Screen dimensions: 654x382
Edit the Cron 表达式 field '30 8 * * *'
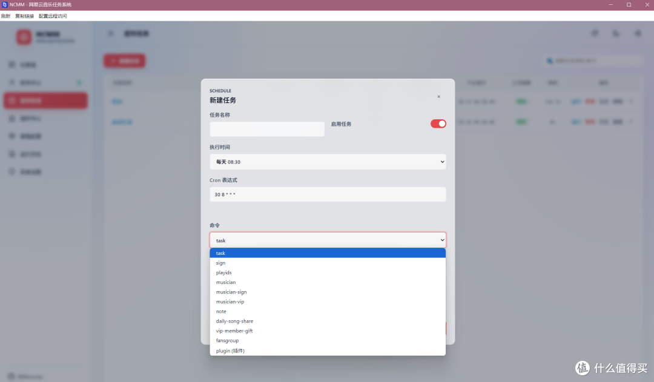click(328, 194)
